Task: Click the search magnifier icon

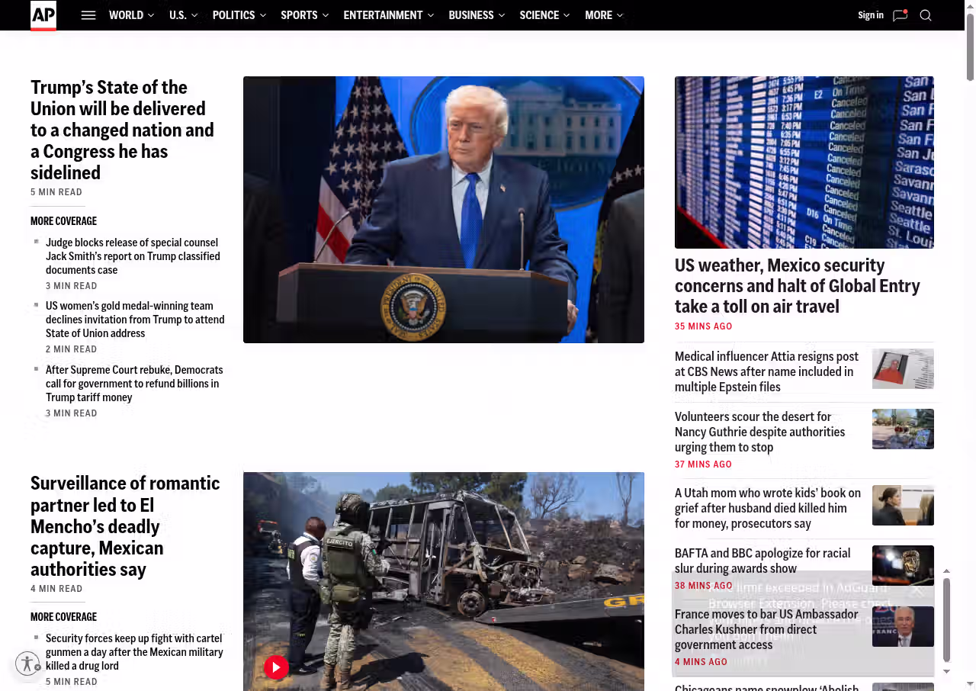Action: 926,15
